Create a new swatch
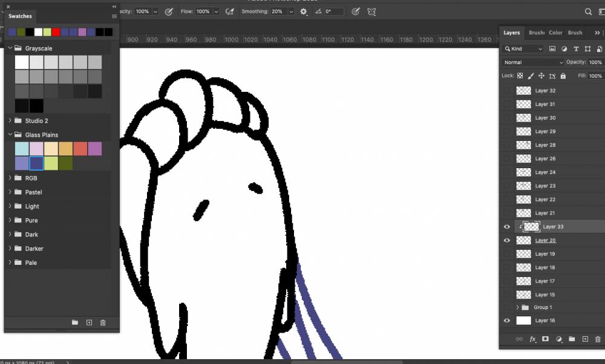Image resolution: width=605 pixels, height=364 pixels. pos(89,322)
